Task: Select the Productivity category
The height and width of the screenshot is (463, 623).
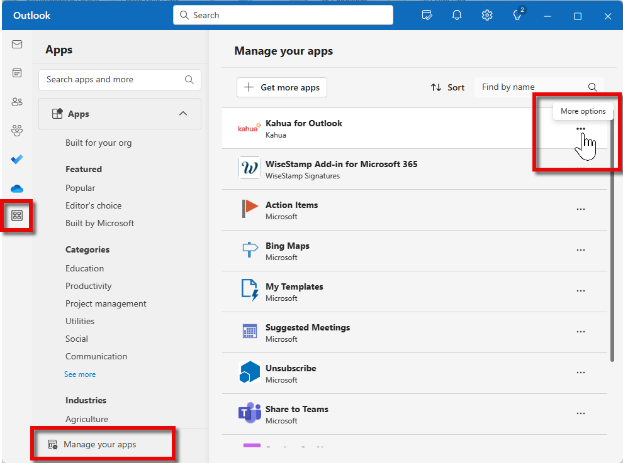Action: (x=88, y=286)
